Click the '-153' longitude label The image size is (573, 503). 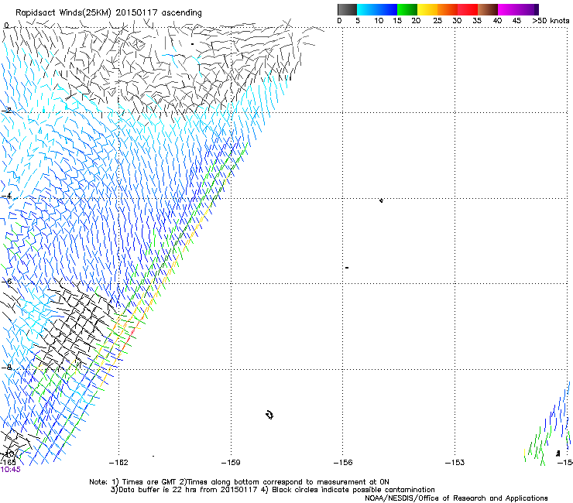tap(455, 463)
